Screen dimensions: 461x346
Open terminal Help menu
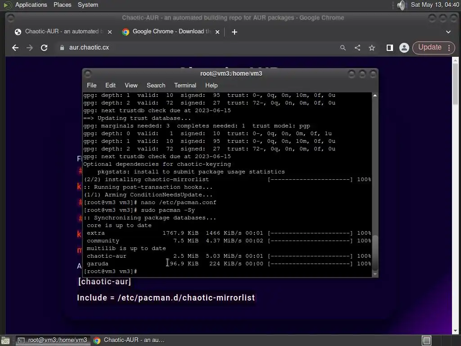pyautogui.click(x=212, y=85)
